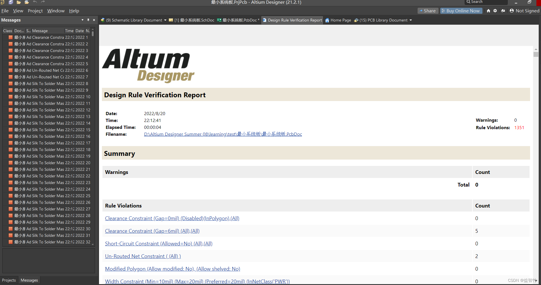Sort messages by the Date column header
Viewport: 541px width, 285px height.
pyautogui.click(x=80, y=31)
